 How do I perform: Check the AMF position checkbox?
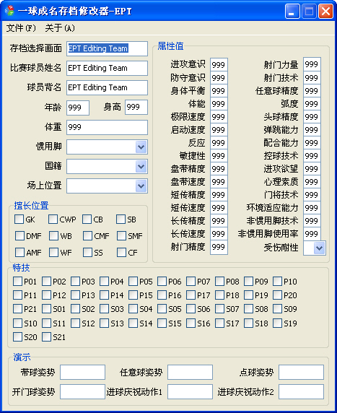(19, 252)
